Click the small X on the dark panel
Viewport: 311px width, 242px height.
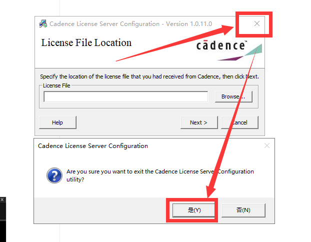2,199
